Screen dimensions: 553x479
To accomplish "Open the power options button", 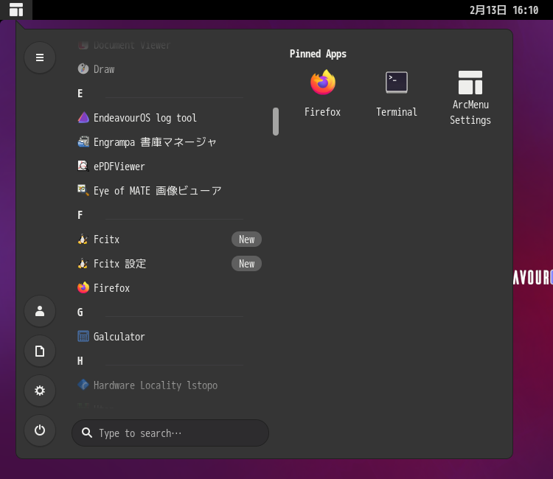I will click(40, 430).
